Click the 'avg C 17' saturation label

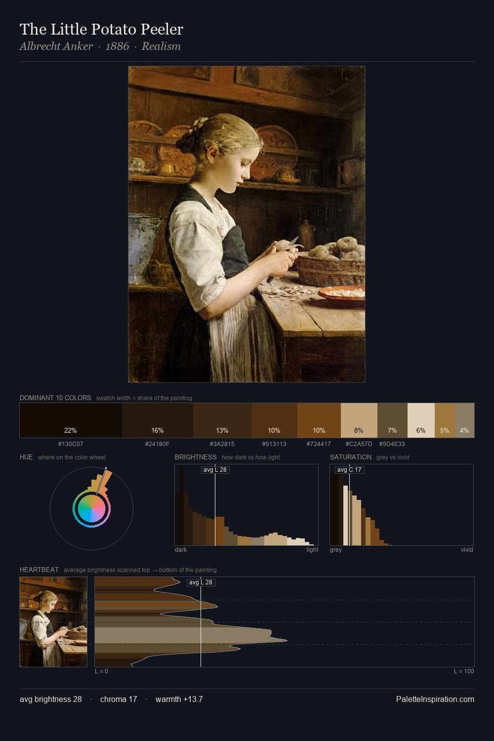349,470
